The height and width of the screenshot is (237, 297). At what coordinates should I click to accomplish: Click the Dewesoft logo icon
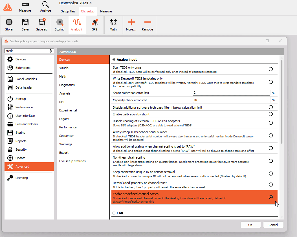click(x=8, y=7)
